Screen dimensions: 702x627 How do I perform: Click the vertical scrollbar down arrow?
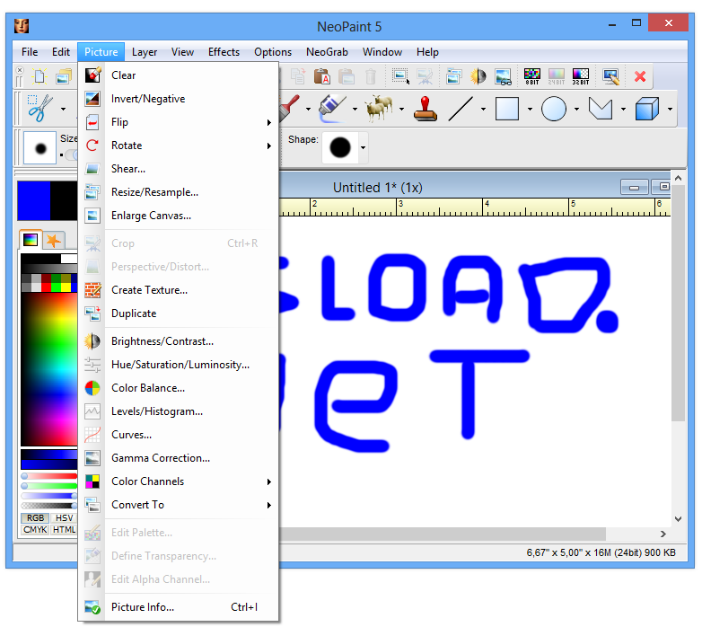pos(679,519)
